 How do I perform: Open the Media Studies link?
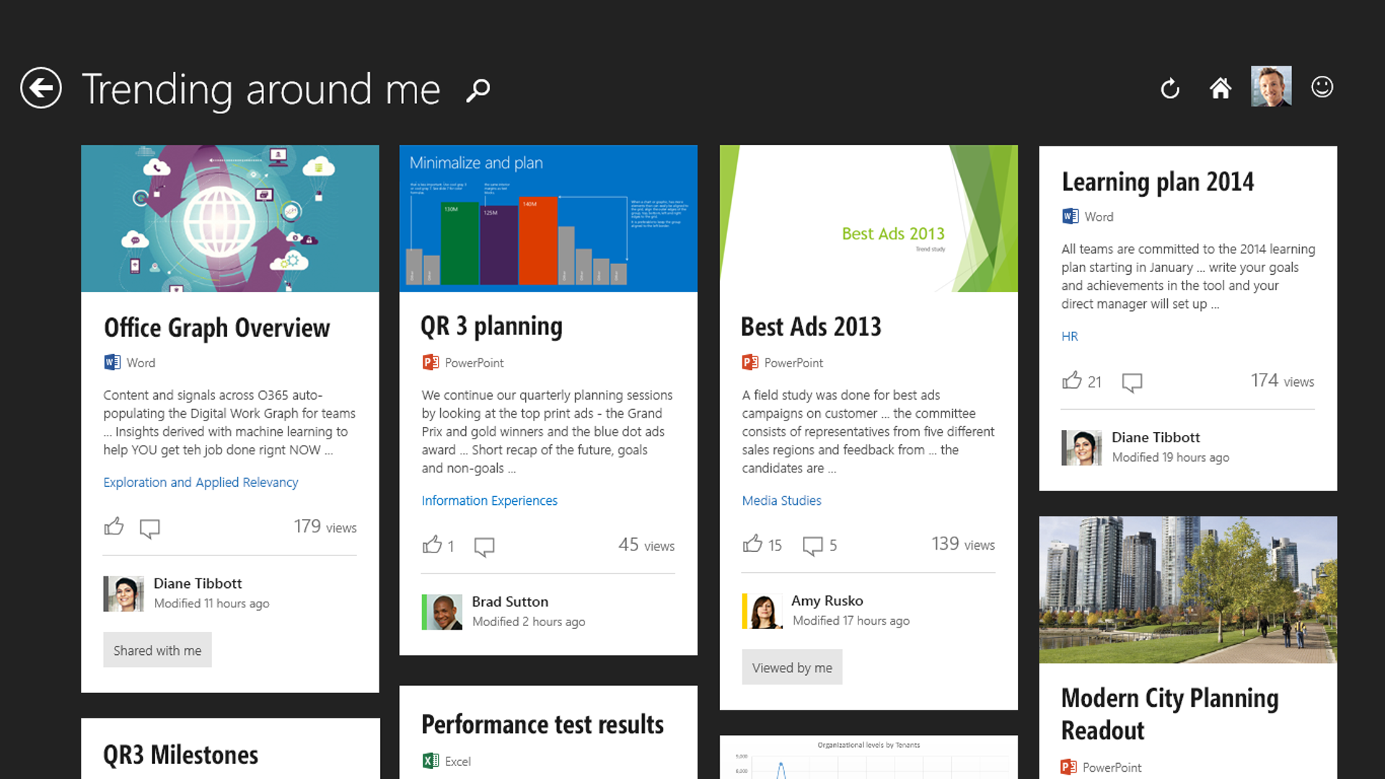(x=781, y=500)
